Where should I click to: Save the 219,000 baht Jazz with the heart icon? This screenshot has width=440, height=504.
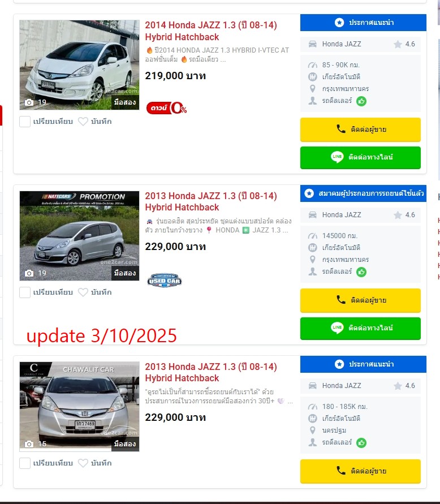(83, 122)
